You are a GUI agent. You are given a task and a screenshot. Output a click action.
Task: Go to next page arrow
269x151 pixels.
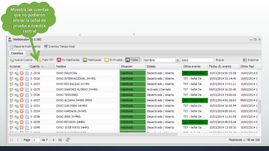[54, 140]
